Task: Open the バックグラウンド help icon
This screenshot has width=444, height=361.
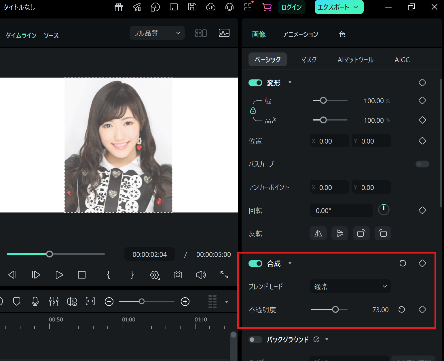Action: pyautogui.click(x=316, y=339)
